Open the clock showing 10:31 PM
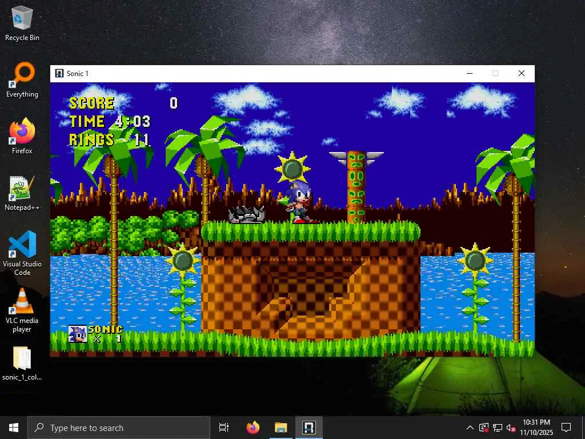The width and height of the screenshot is (585, 439). (536, 428)
